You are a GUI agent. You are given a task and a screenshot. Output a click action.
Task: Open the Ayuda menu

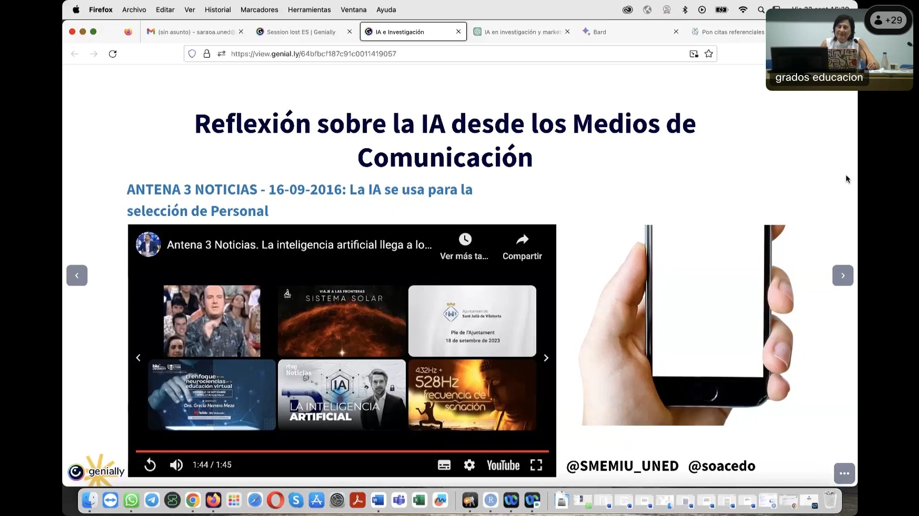(x=386, y=10)
